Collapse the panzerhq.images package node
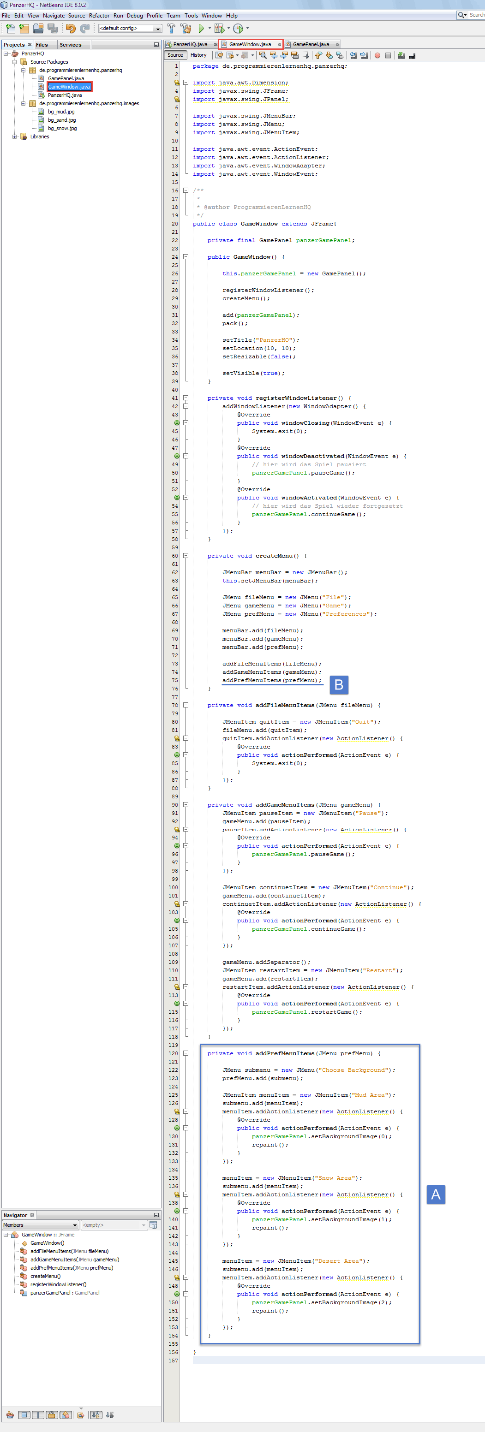Image resolution: width=485 pixels, height=1432 pixels. pos(24,103)
